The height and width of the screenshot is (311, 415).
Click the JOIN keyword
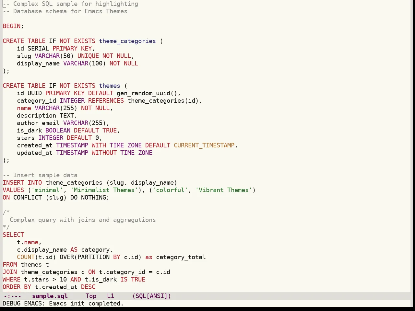pos(10,272)
